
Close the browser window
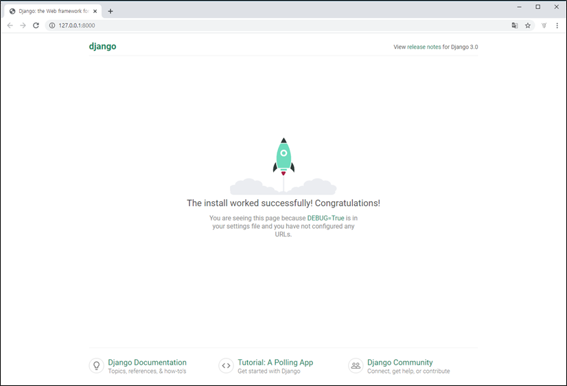click(x=557, y=7)
